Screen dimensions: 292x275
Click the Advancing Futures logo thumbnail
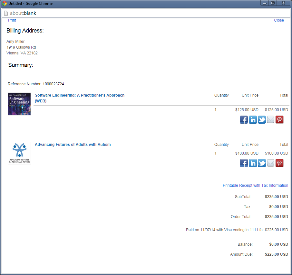tap(19, 153)
